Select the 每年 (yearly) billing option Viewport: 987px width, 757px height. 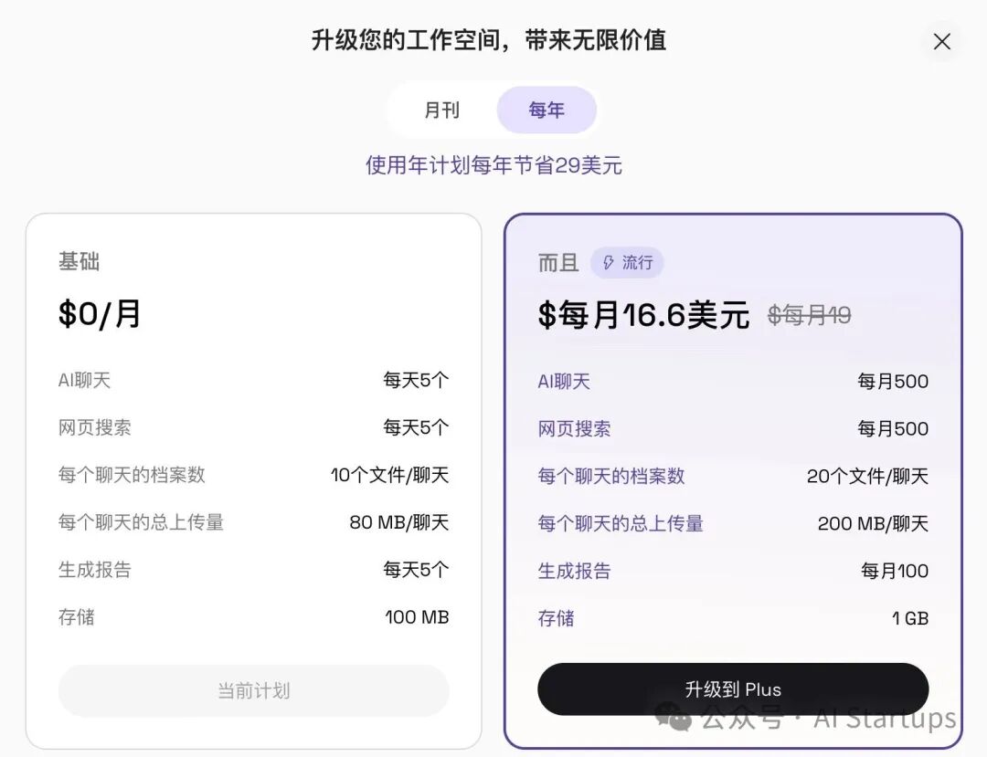pos(547,110)
